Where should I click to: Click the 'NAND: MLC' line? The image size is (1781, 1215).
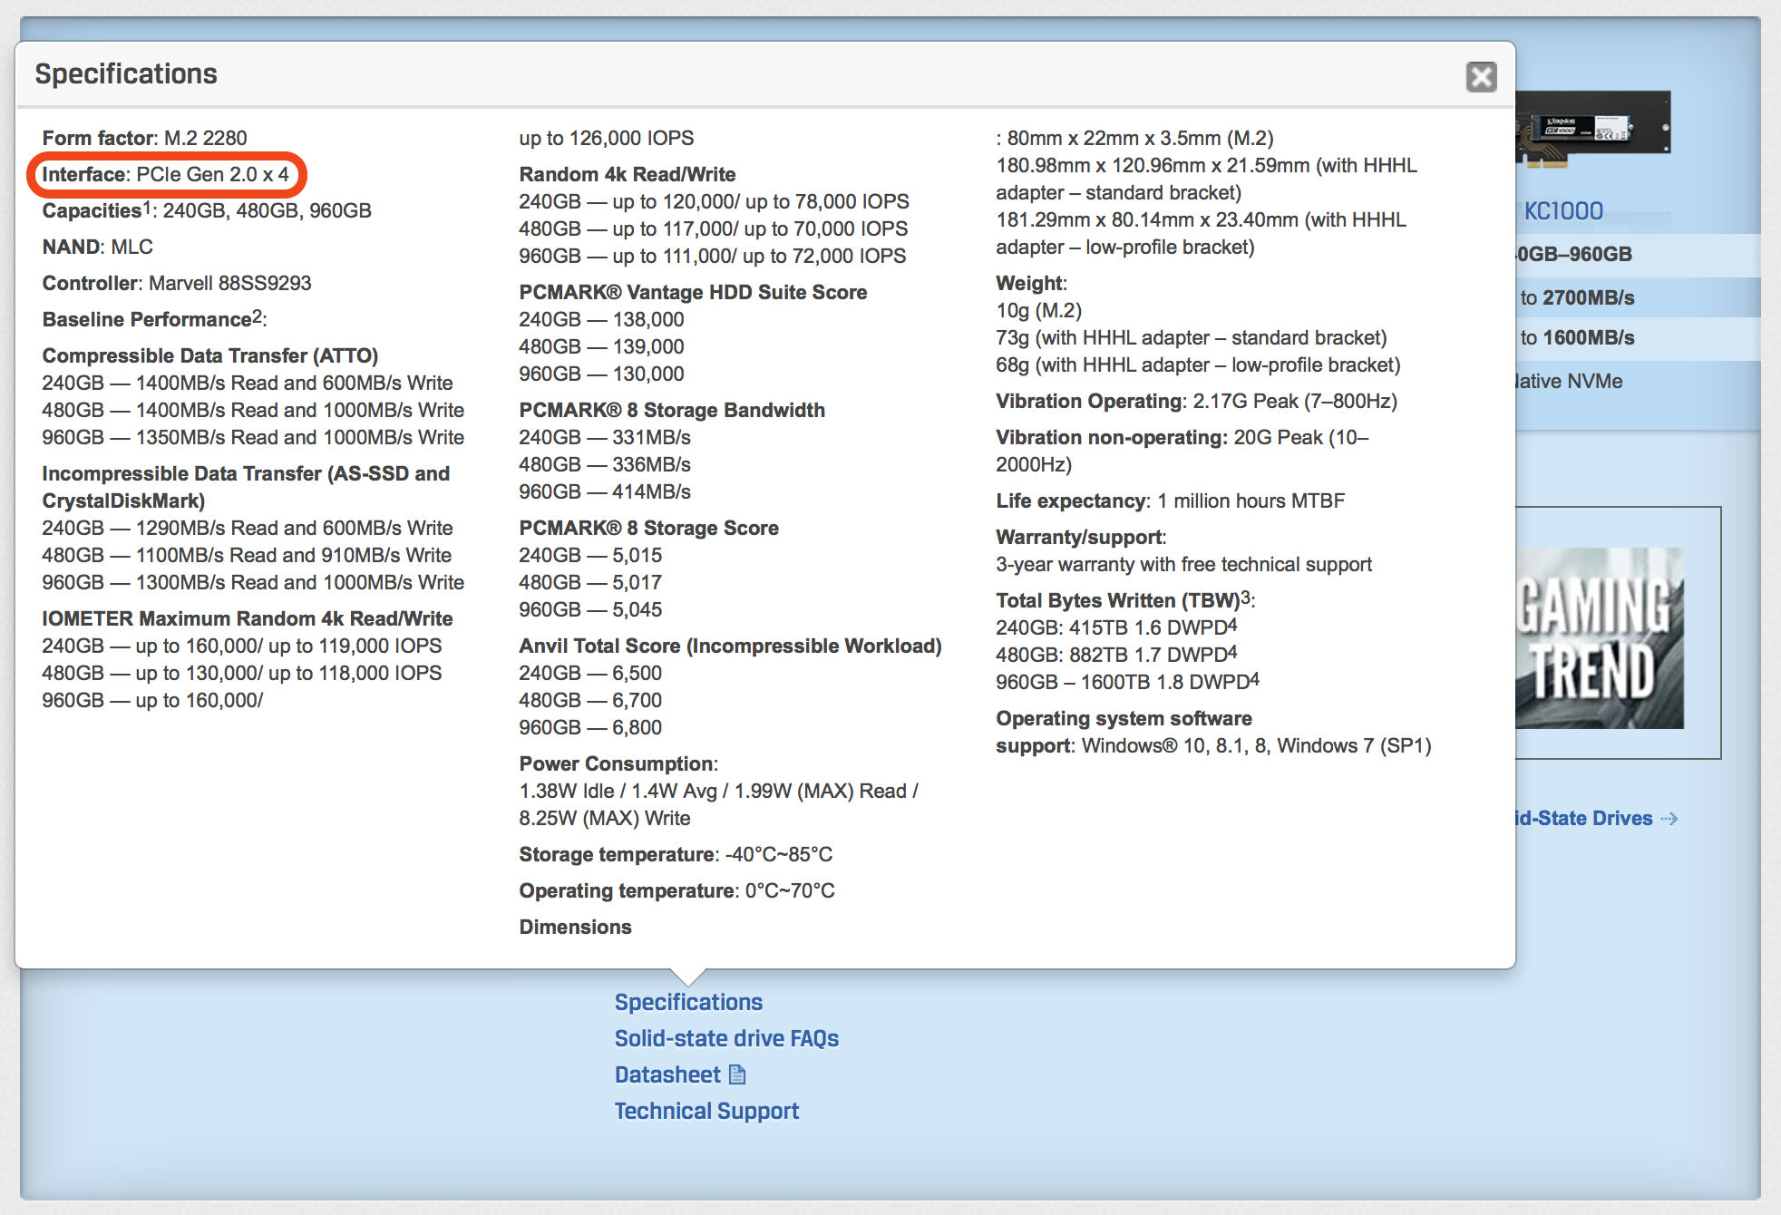(x=97, y=247)
